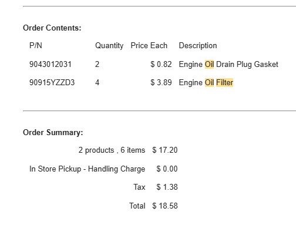Click the highlighted Oil in Drain Plug Gasket
This screenshot has height=225, width=296.
(x=209, y=65)
